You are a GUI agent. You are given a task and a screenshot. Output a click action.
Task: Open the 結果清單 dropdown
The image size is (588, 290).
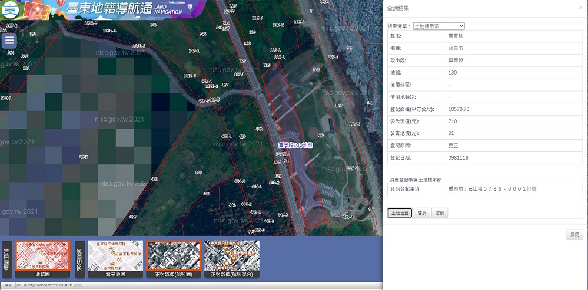point(438,26)
